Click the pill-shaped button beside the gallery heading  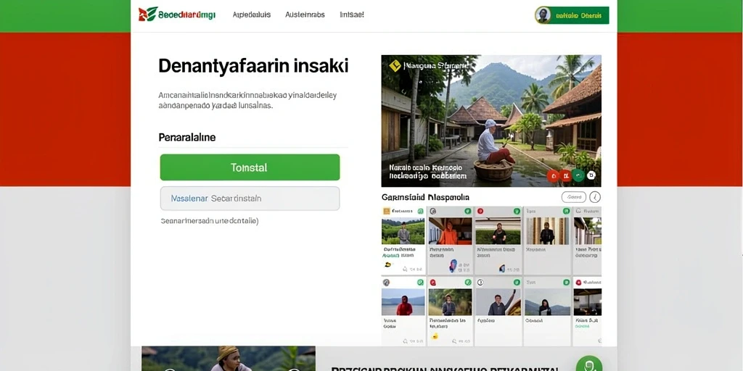(x=574, y=197)
